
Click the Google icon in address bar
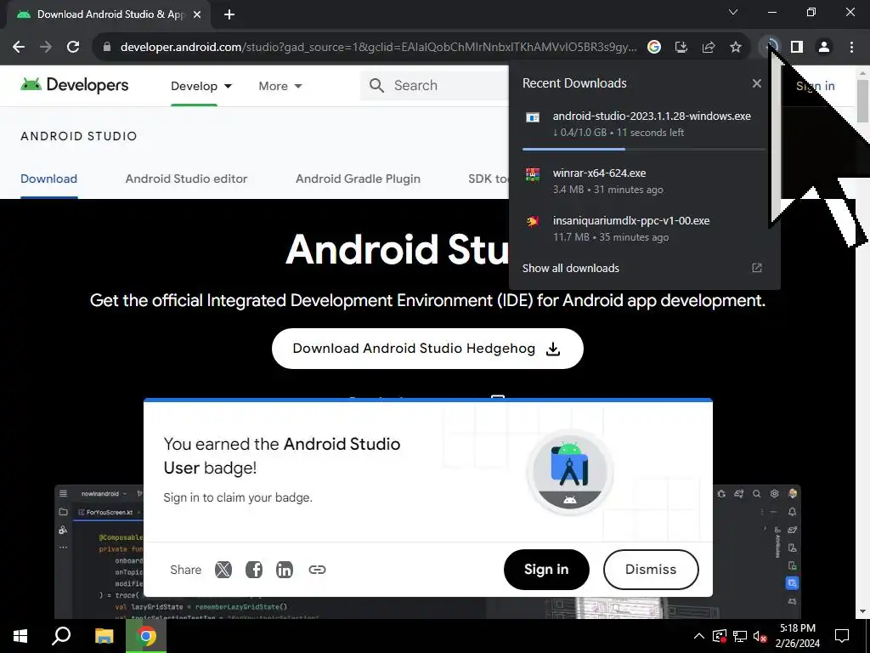(x=654, y=48)
